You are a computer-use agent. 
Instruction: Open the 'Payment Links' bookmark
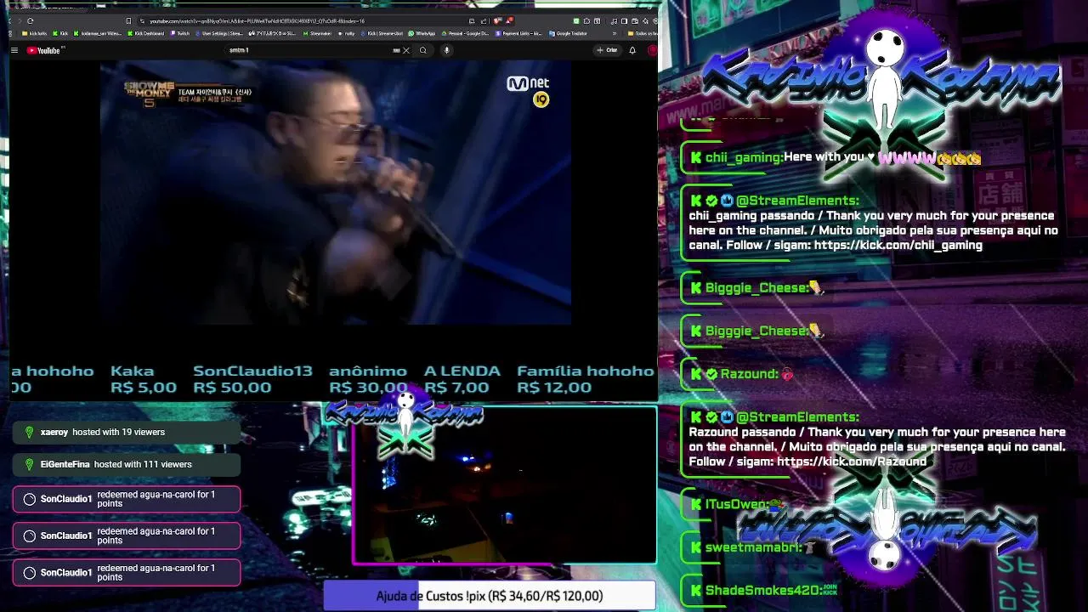point(518,34)
